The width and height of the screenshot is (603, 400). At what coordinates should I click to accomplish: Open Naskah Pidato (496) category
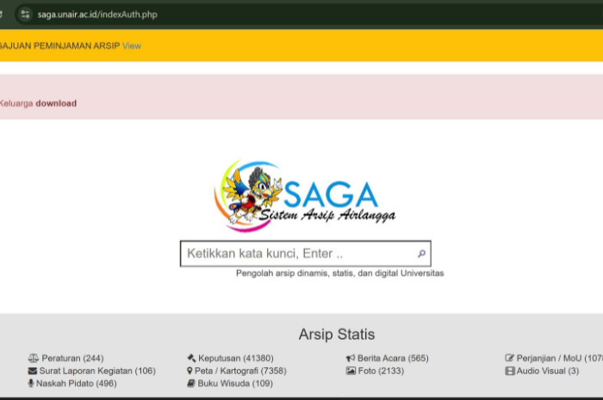[77, 384]
